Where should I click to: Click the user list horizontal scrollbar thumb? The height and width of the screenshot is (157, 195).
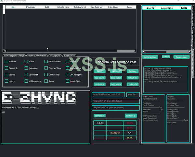[156, 52]
